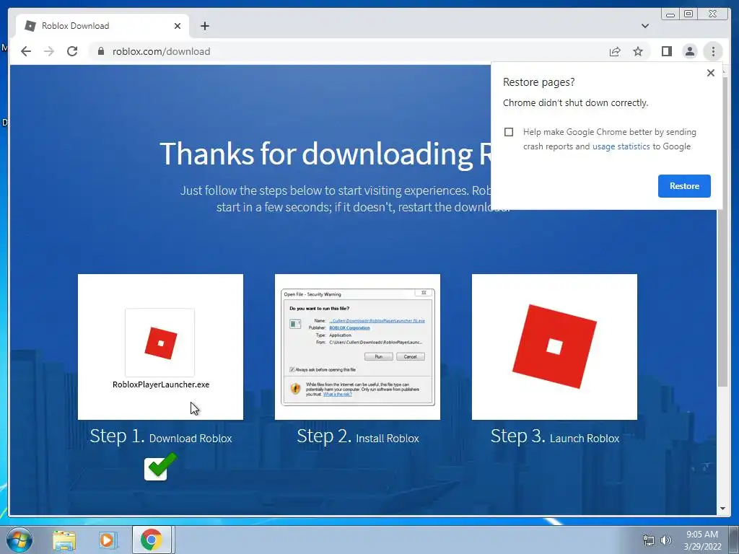Click the Step 2. Install Roblox text
This screenshot has height=554, width=739.
pos(358,436)
